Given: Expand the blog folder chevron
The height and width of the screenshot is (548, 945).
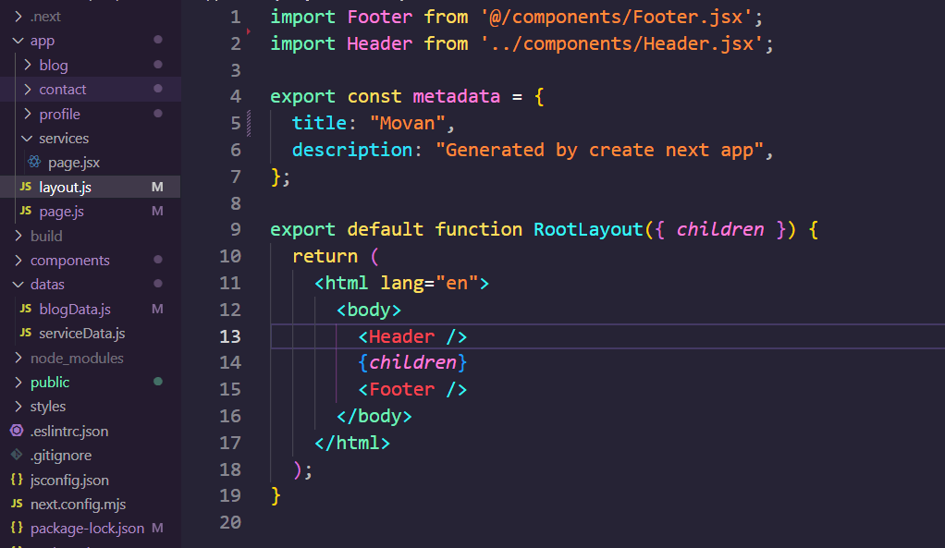Looking at the screenshot, I should tap(27, 65).
